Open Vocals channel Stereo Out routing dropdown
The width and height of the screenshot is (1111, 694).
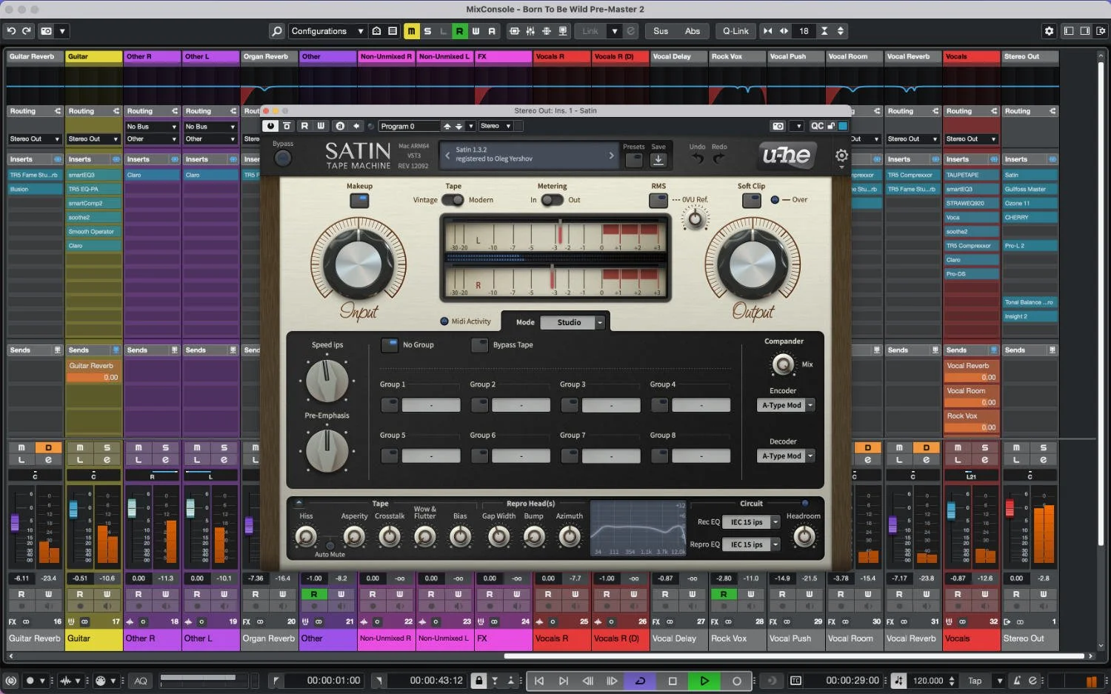tap(972, 139)
